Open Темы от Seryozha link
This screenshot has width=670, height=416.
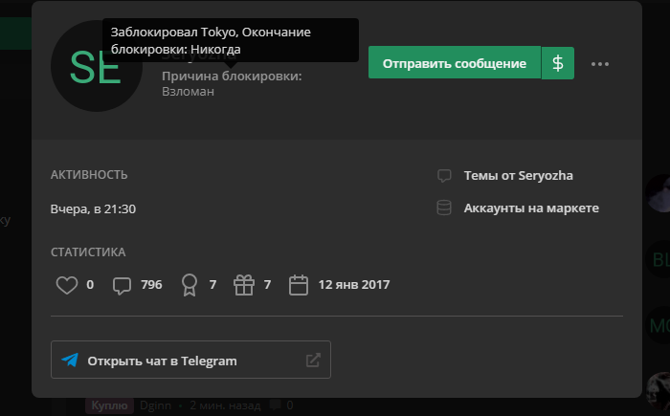518,176
